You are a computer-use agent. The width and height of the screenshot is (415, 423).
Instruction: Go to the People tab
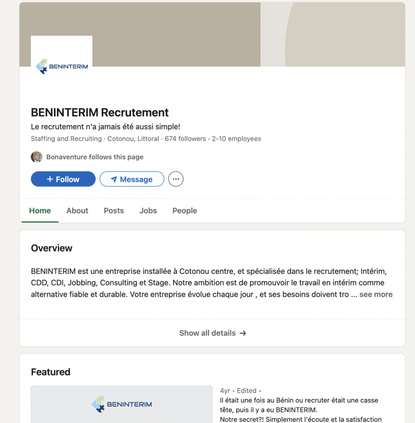185,211
